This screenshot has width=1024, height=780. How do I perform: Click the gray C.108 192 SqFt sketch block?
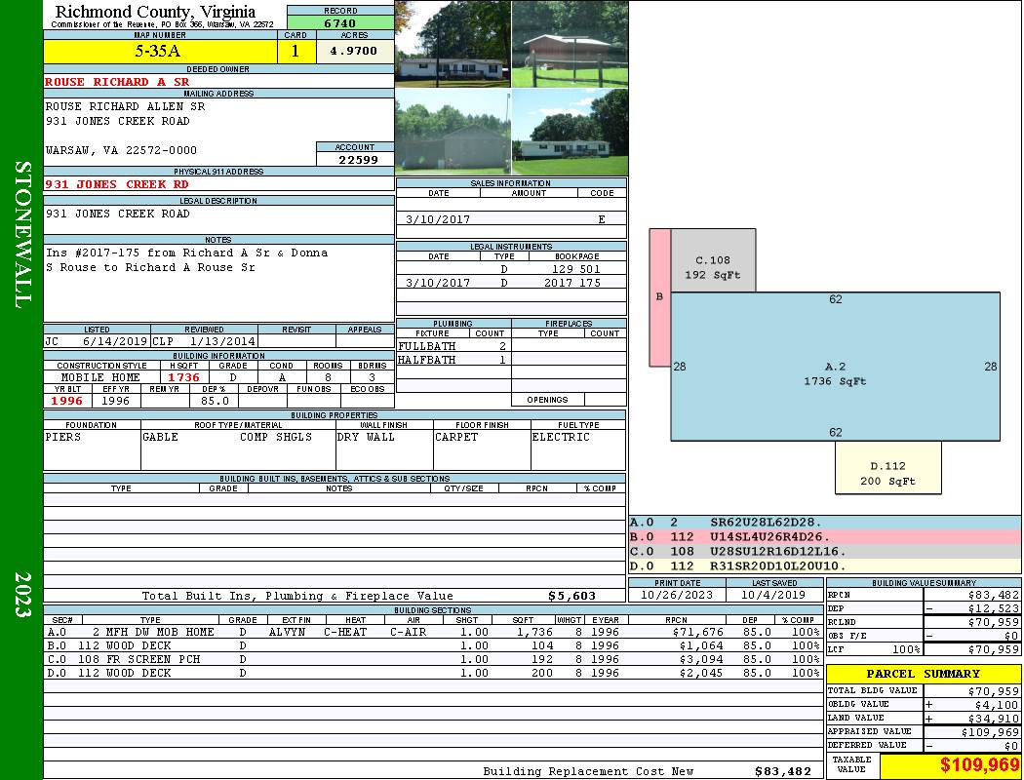click(x=712, y=260)
